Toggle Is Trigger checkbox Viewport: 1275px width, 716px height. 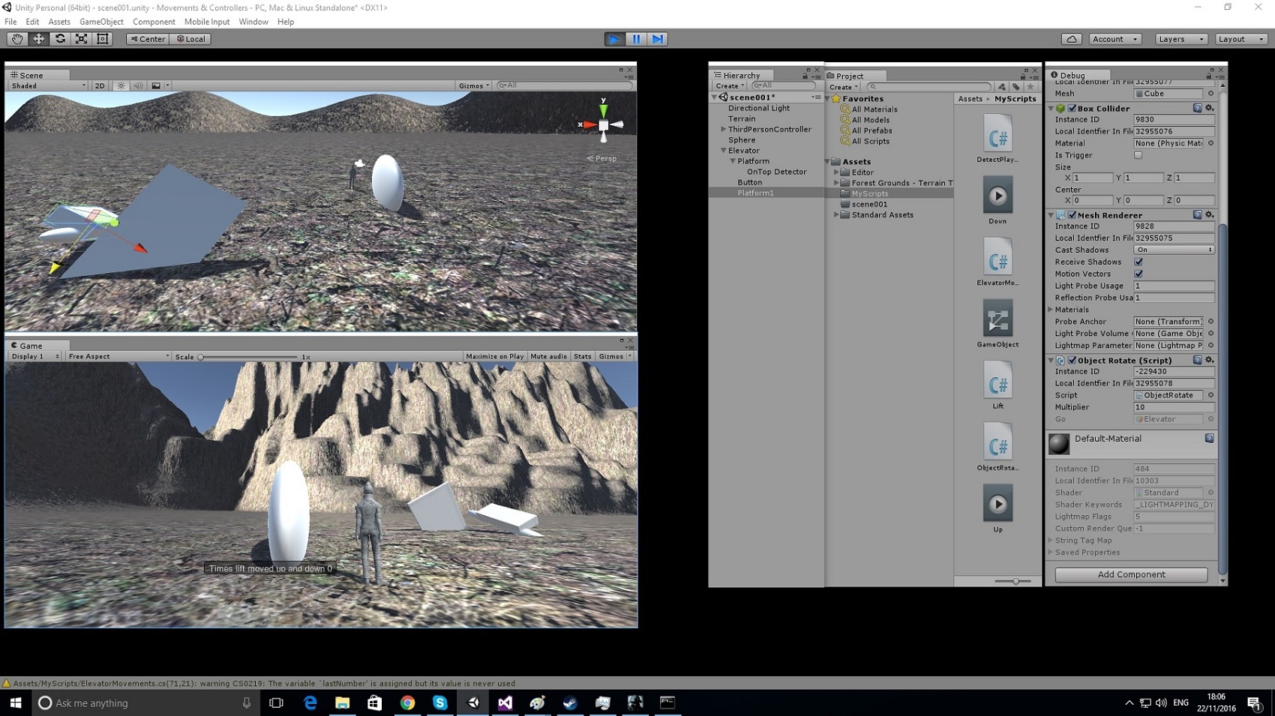coord(1138,155)
